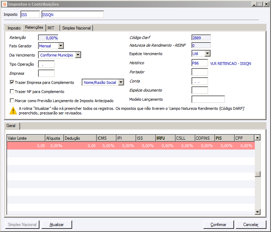The height and width of the screenshot is (232, 271).
Task: Click the Atualizar button
Action: 57,225
